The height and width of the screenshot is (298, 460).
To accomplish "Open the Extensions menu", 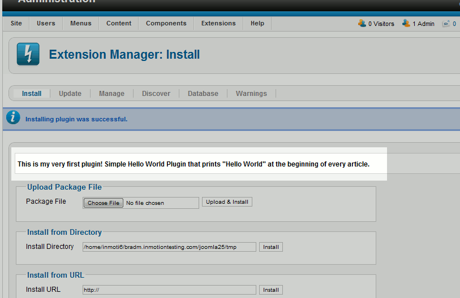I will [218, 23].
